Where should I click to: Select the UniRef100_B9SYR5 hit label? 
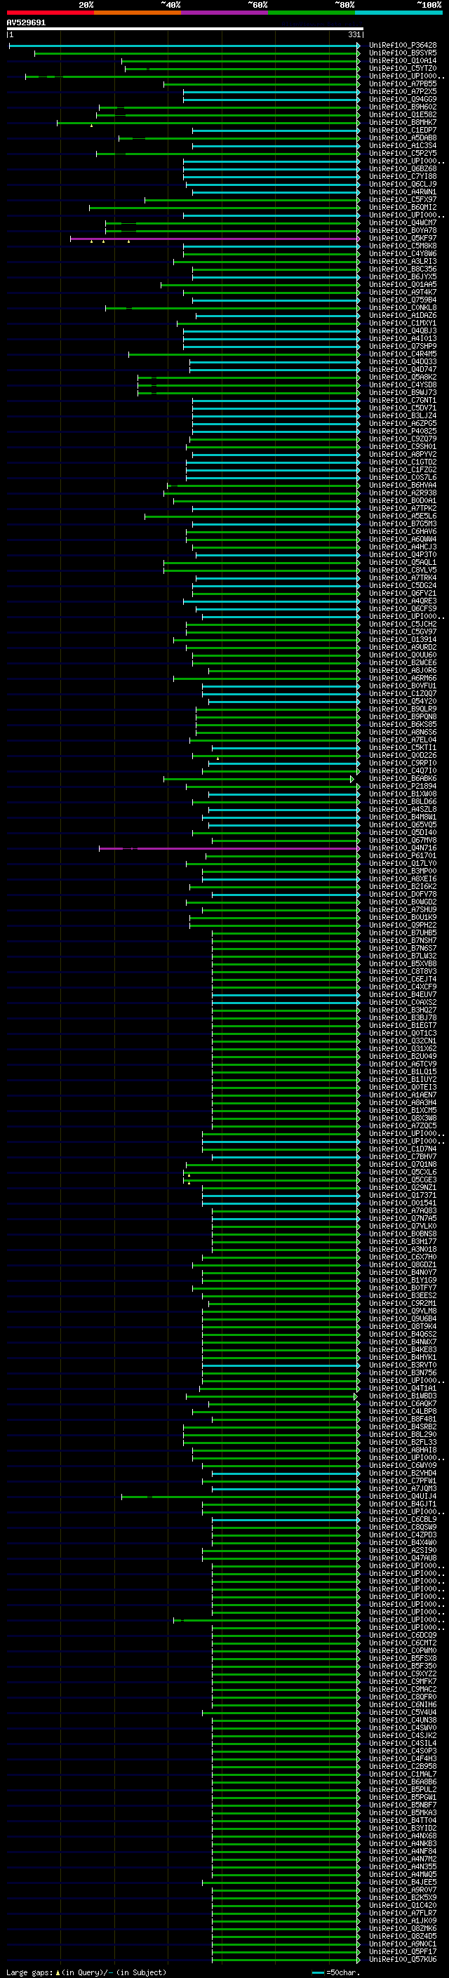[402, 53]
